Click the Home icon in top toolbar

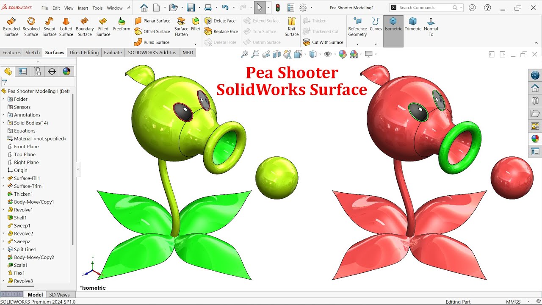(144, 8)
